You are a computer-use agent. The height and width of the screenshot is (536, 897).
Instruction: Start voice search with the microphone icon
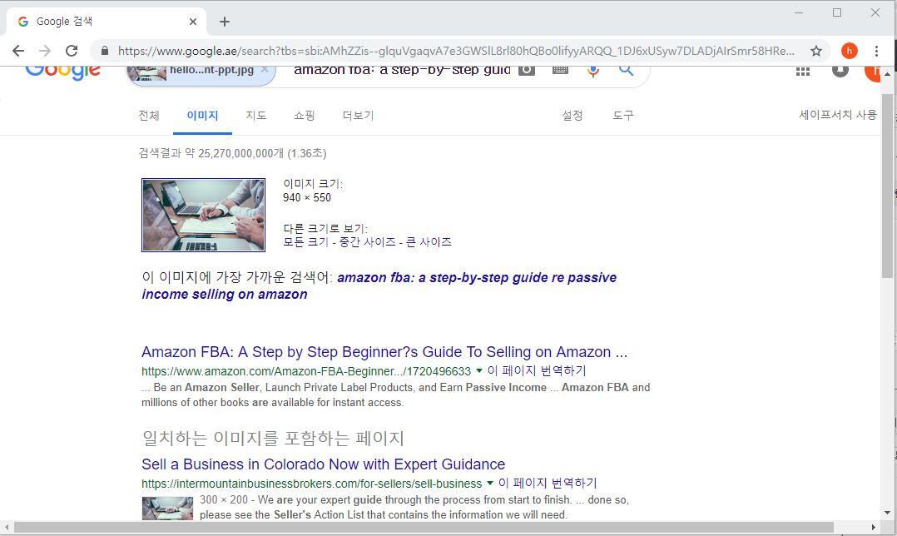(x=593, y=71)
